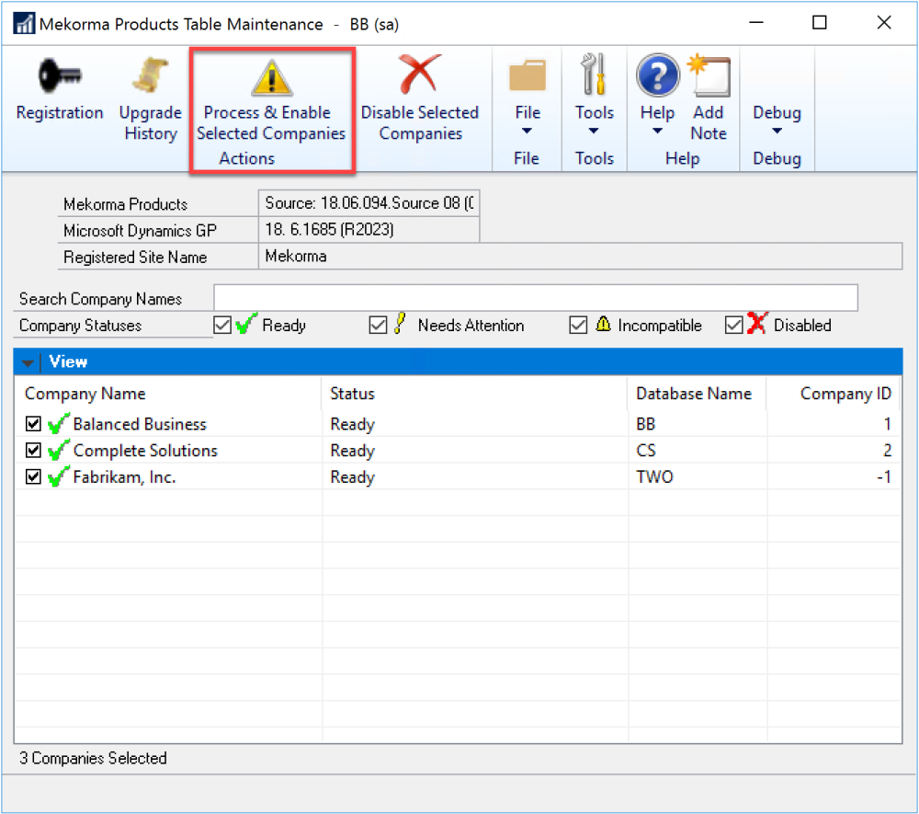Click Company ID -1 for Fabrikam

coord(884,476)
